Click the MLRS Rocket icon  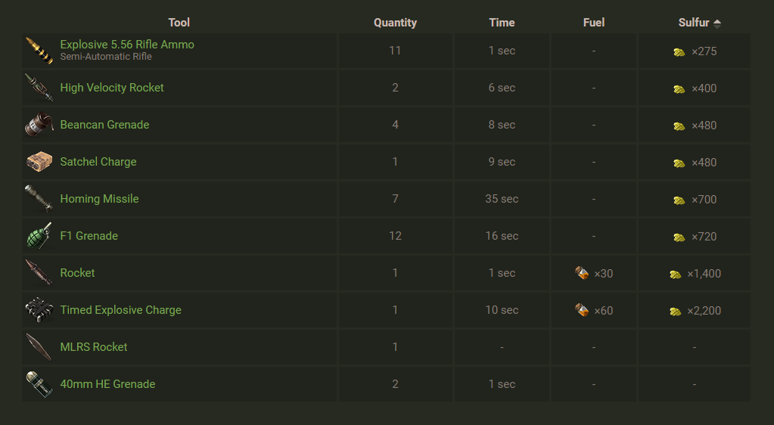coord(38,347)
